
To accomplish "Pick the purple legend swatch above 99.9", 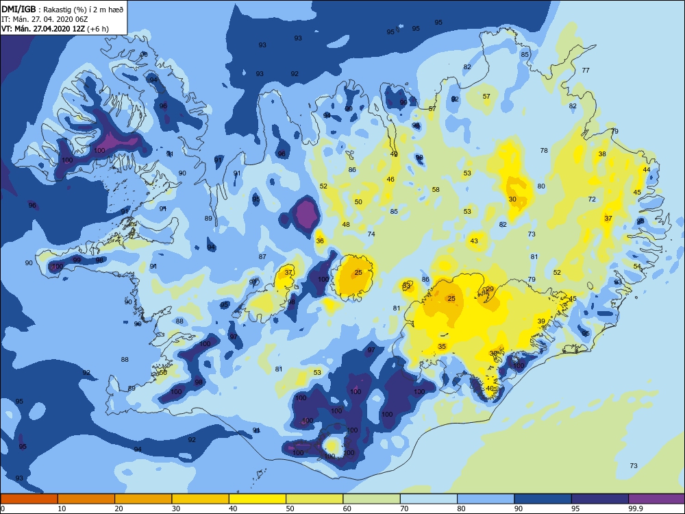I will [657, 499].
